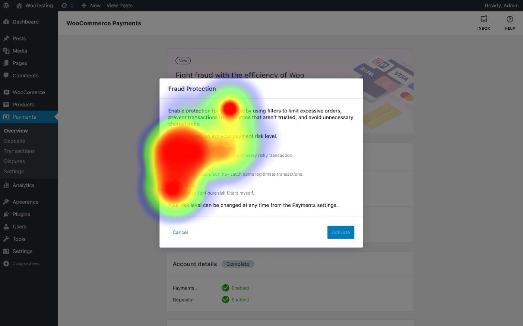Click the green check next to Payments
Viewport: 523px width, 326px height.
226,288
